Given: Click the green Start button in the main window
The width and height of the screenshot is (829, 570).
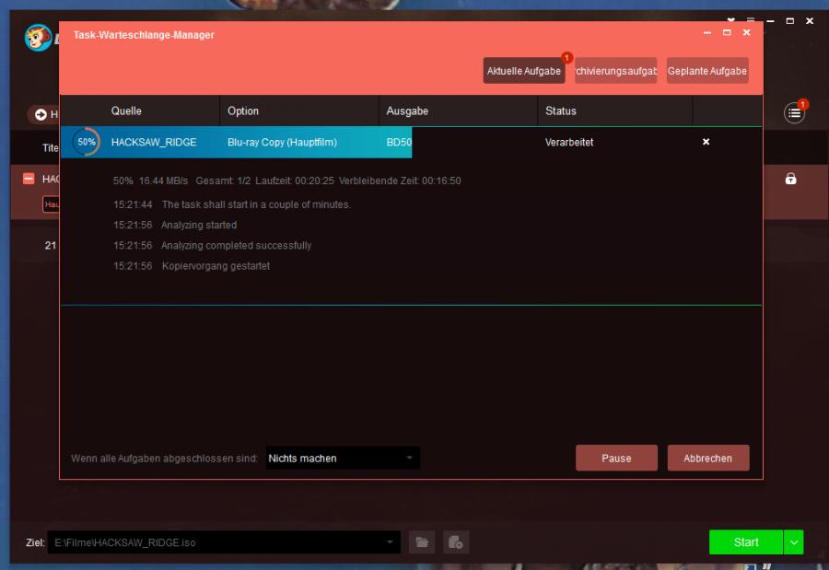Looking at the screenshot, I should tap(745, 542).
